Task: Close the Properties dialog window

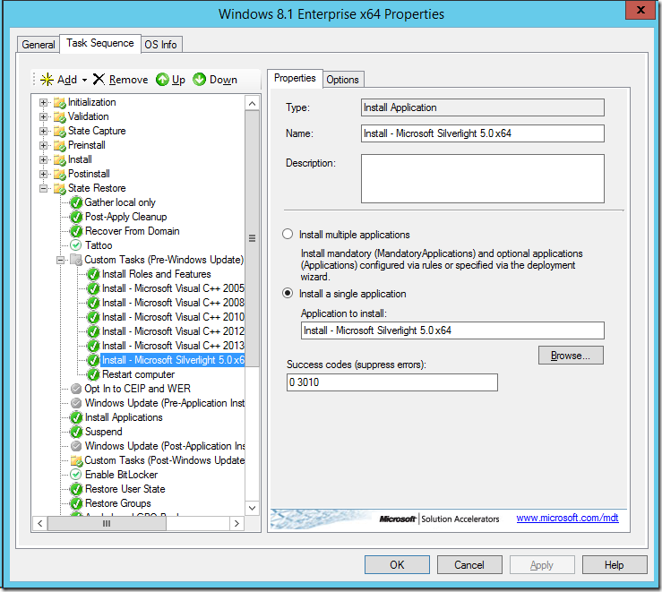Action: click(641, 10)
